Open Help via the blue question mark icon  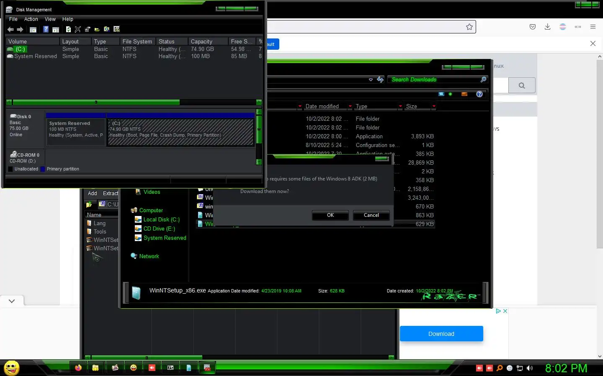click(46, 29)
